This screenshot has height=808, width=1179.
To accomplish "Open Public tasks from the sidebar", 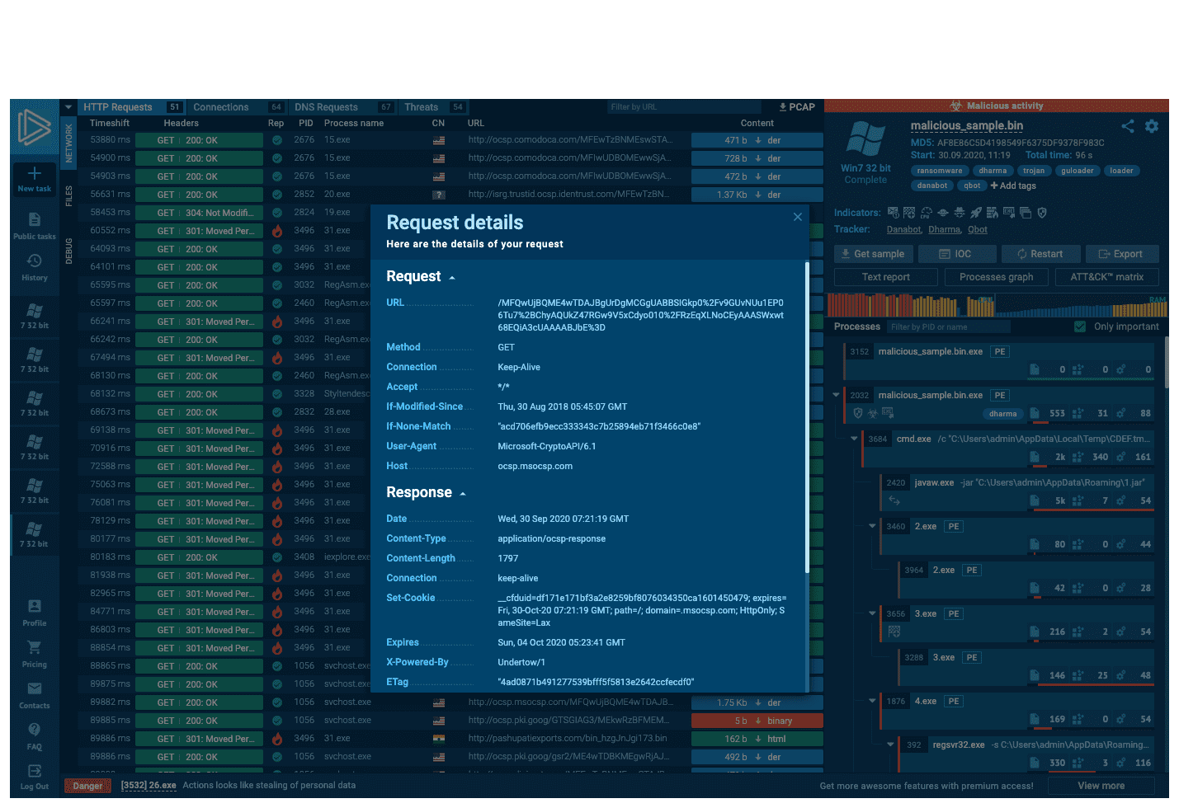I will tap(35, 224).
